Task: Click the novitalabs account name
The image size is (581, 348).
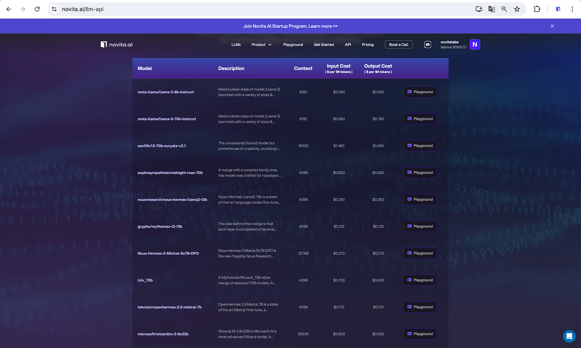Action: tap(450, 42)
